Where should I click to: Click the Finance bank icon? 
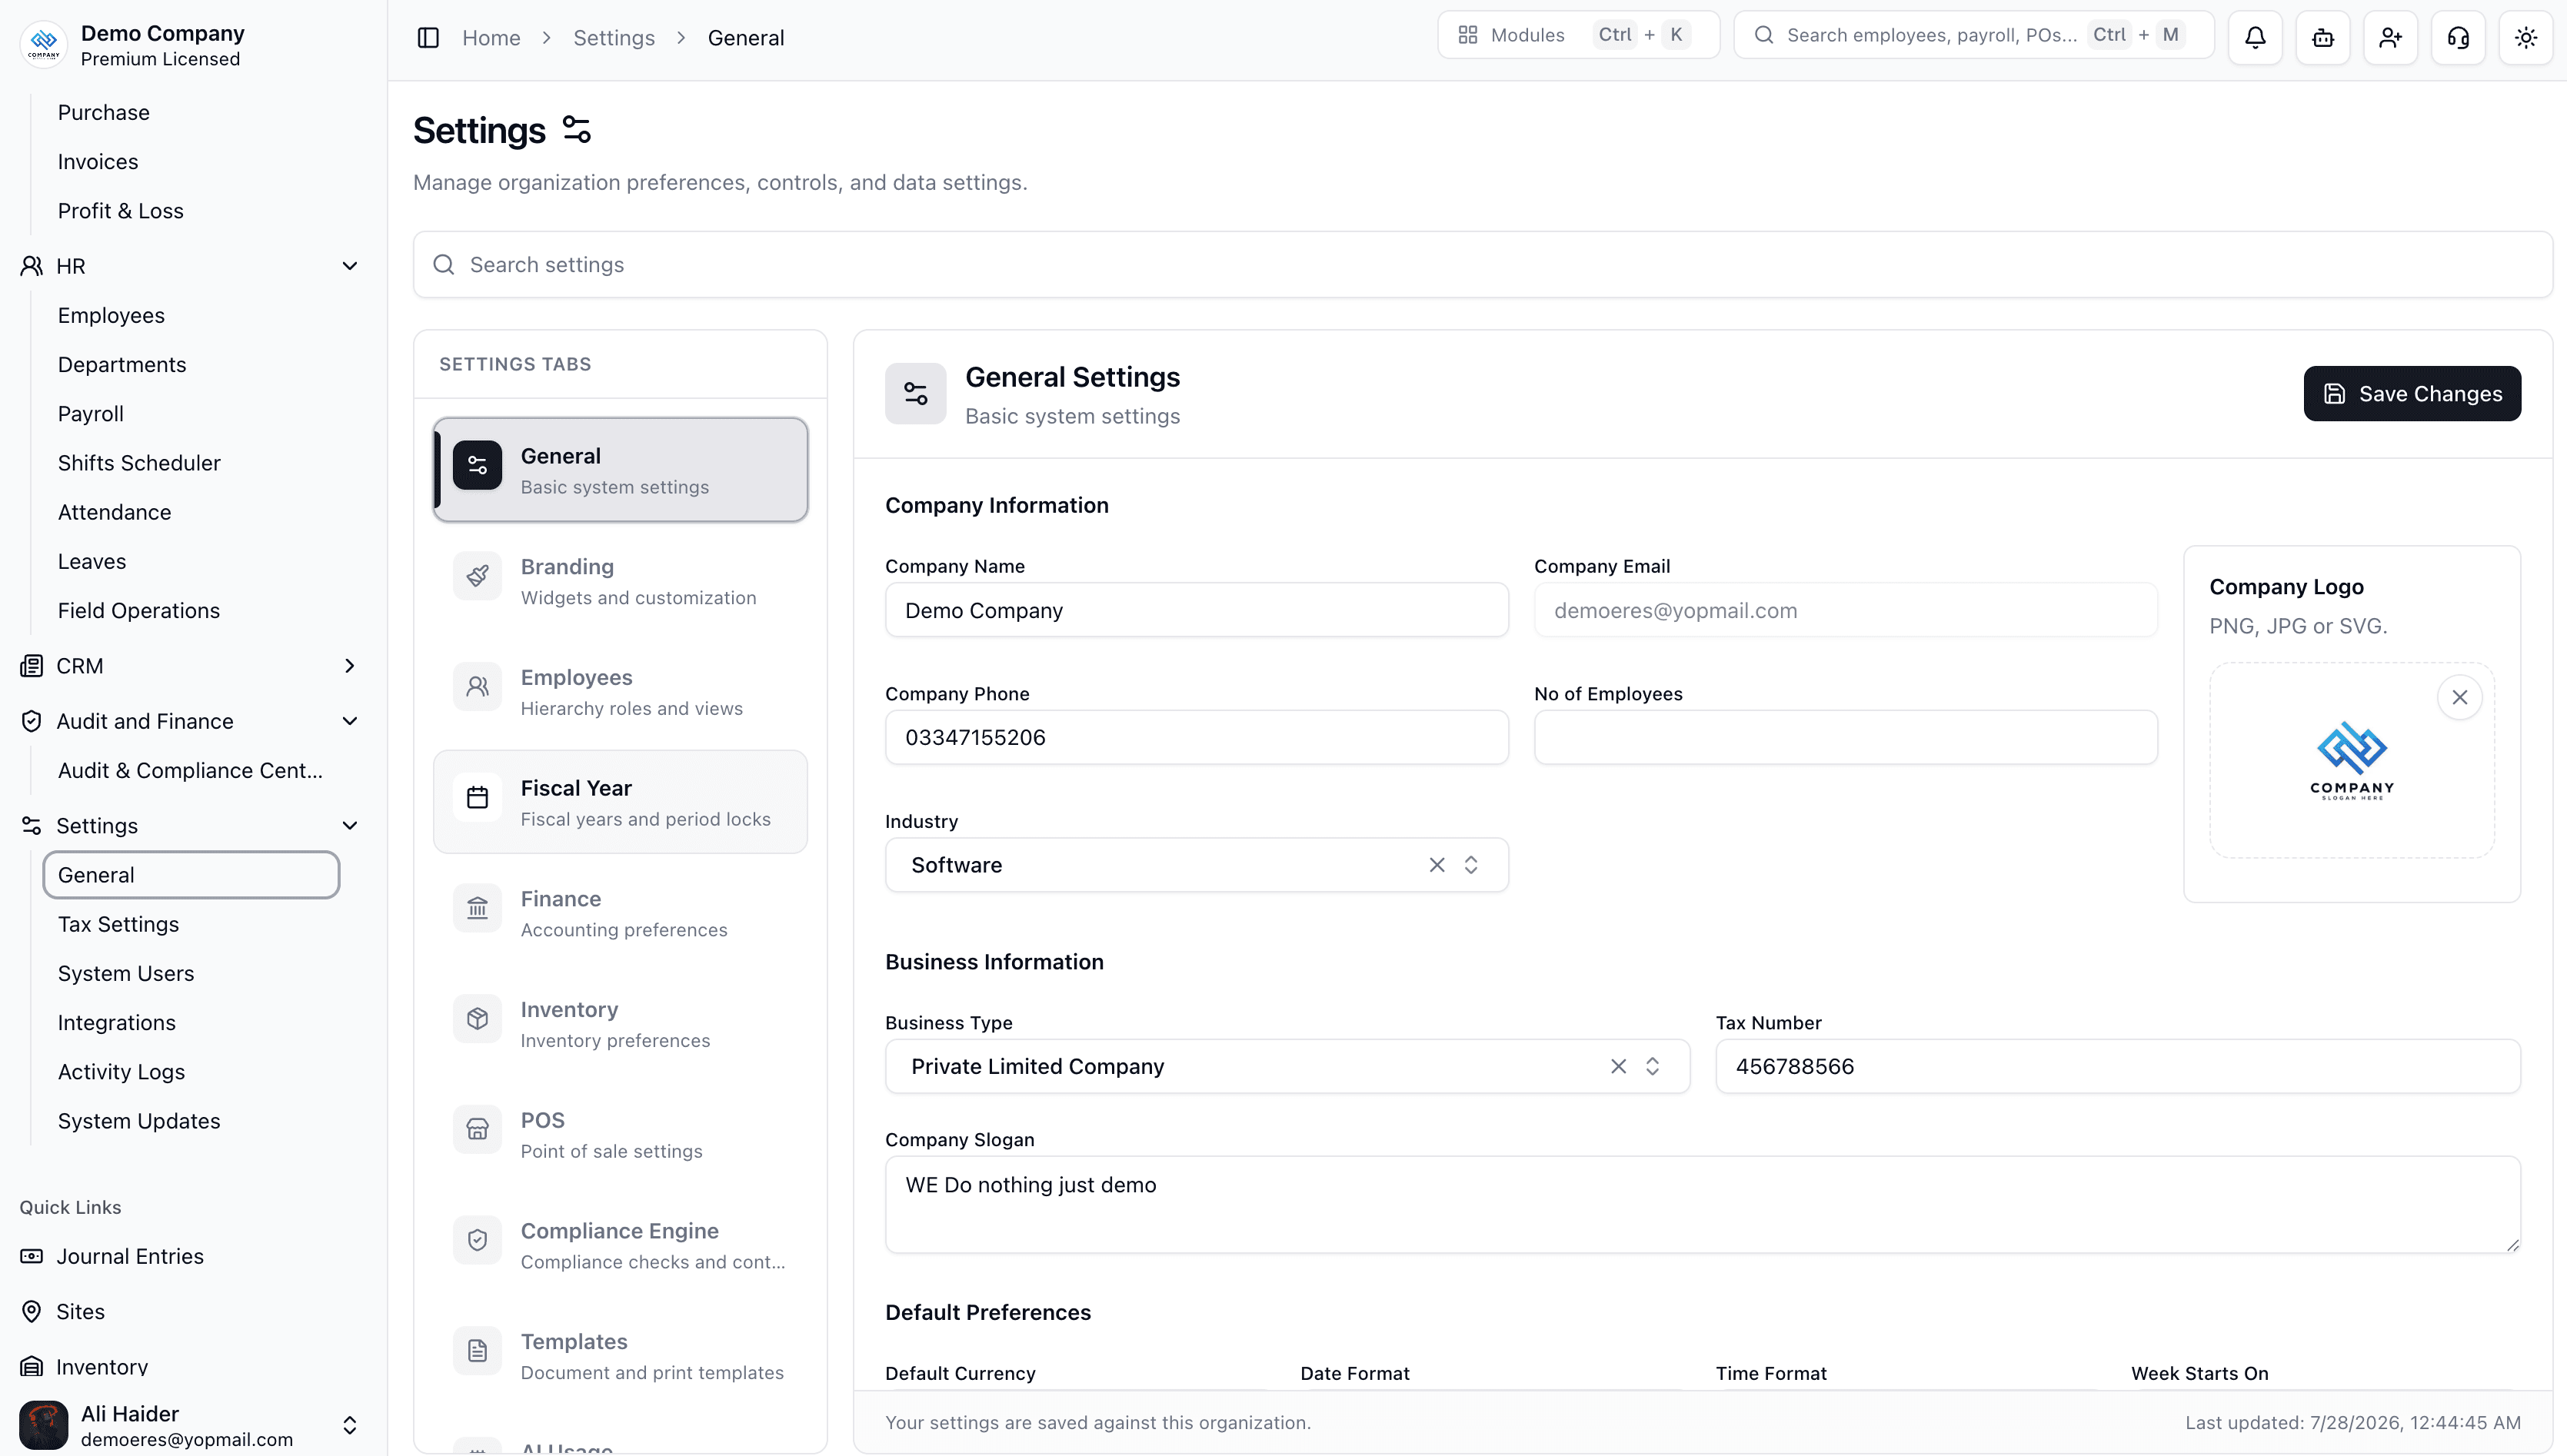coord(478,908)
